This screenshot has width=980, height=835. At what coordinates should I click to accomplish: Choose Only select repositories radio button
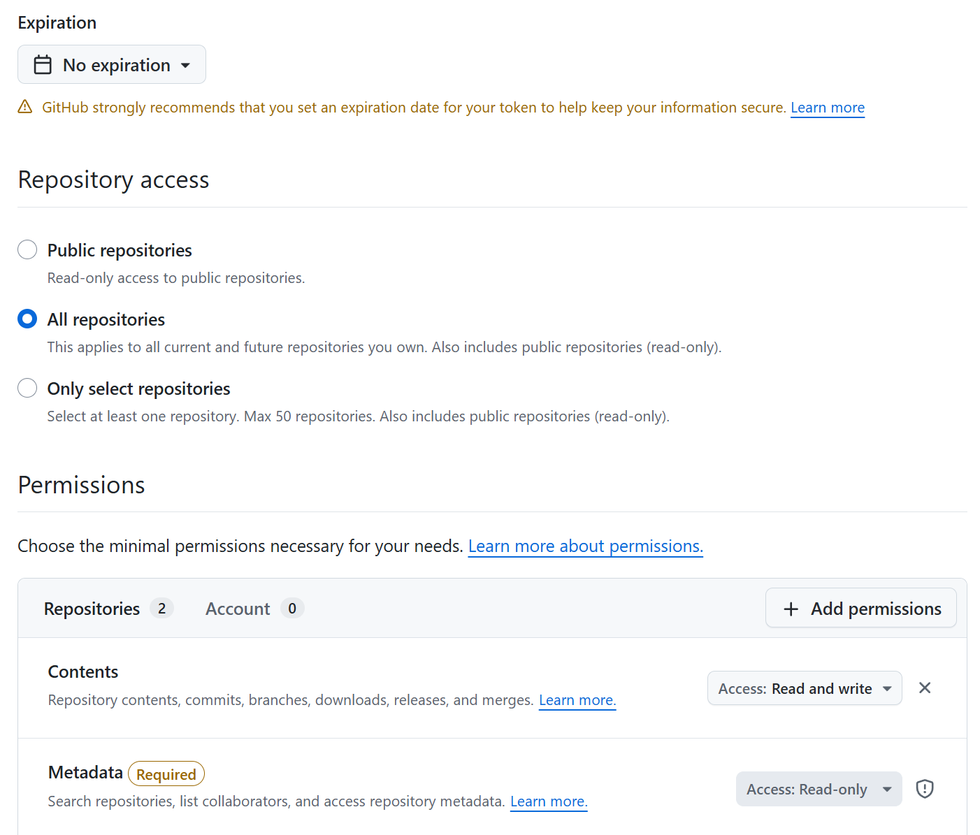coord(27,389)
